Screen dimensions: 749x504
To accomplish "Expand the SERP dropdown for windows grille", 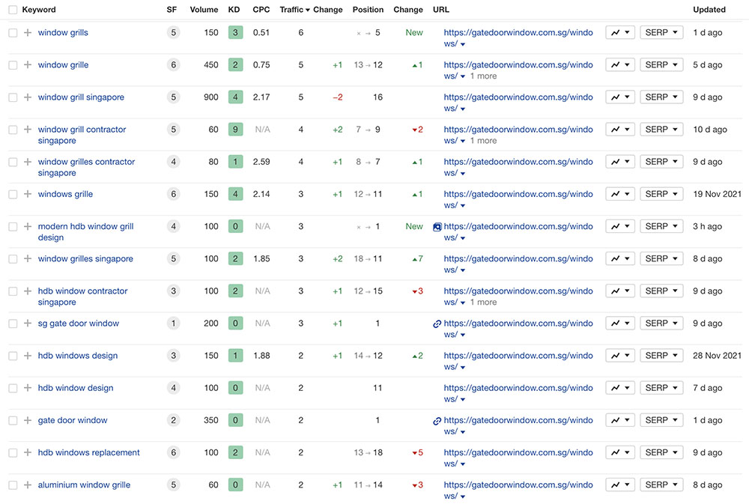I will tap(661, 194).
